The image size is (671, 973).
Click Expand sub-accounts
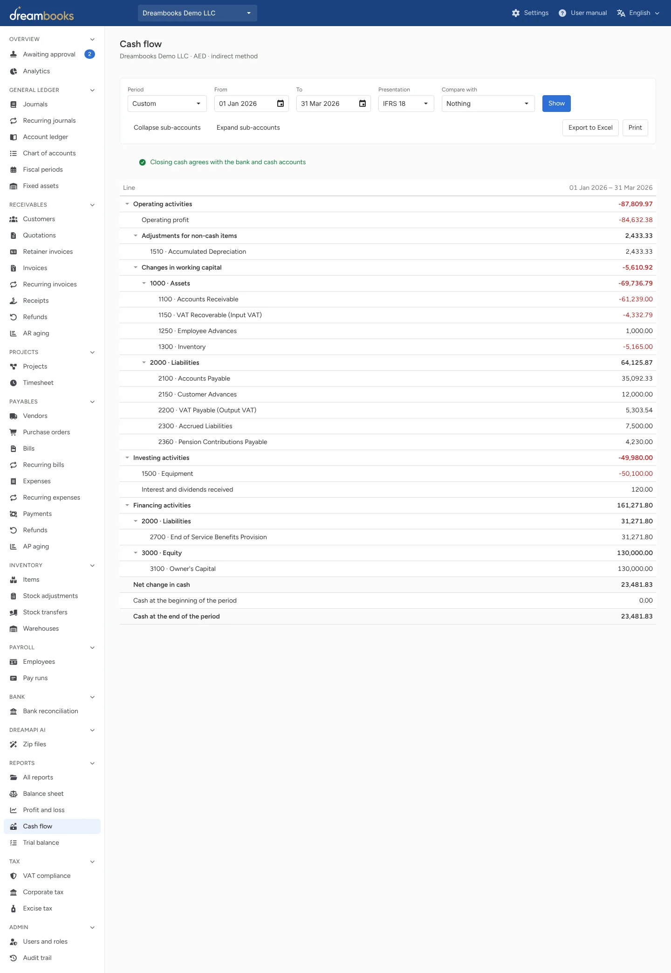point(248,128)
